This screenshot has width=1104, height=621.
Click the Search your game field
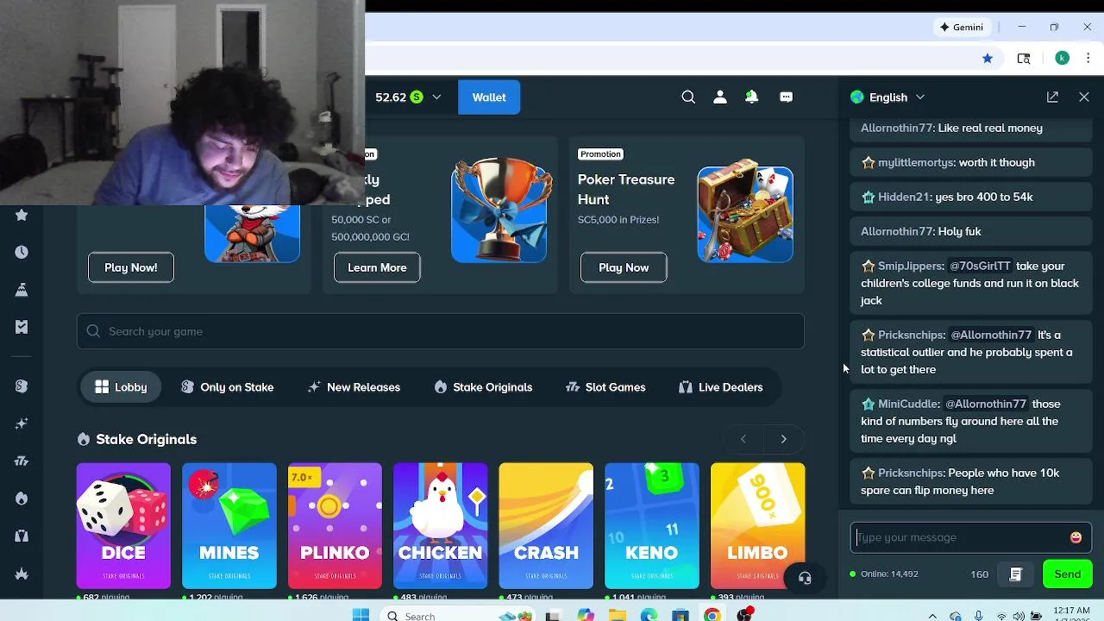(x=441, y=331)
